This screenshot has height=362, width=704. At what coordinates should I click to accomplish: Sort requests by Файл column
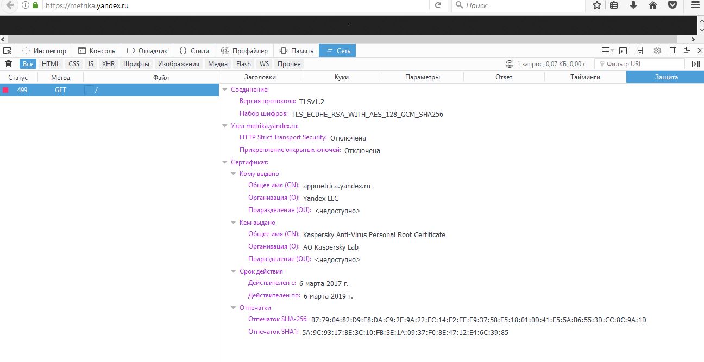click(161, 77)
